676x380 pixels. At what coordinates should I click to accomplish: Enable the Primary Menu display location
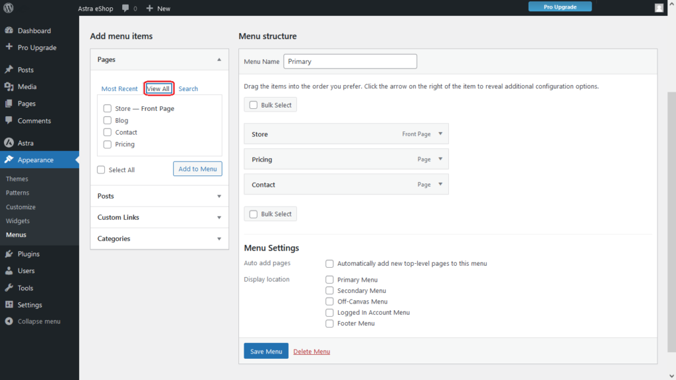(329, 280)
